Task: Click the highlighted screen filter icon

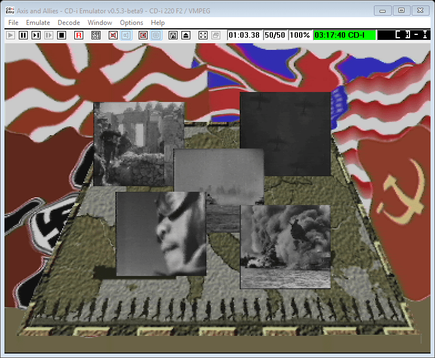Action: (x=156, y=35)
